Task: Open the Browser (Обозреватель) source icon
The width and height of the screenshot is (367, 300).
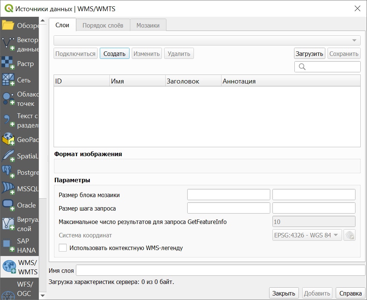Action: tap(8, 25)
